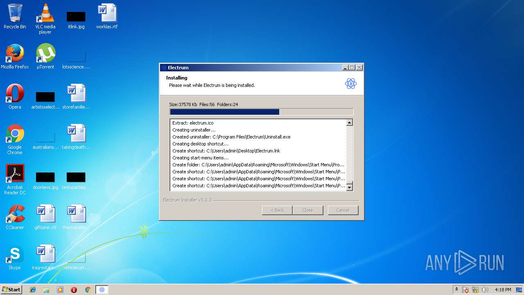
Task: Select the australians desktop file
Action: pyautogui.click(x=45, y=139)
